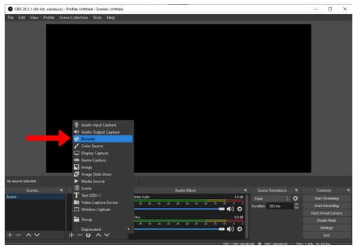
Task: Add a new scene with plus icon
Action: [x=10, y=235]
